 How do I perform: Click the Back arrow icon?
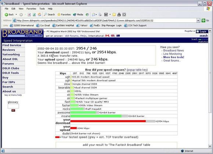tap(6, 15)
